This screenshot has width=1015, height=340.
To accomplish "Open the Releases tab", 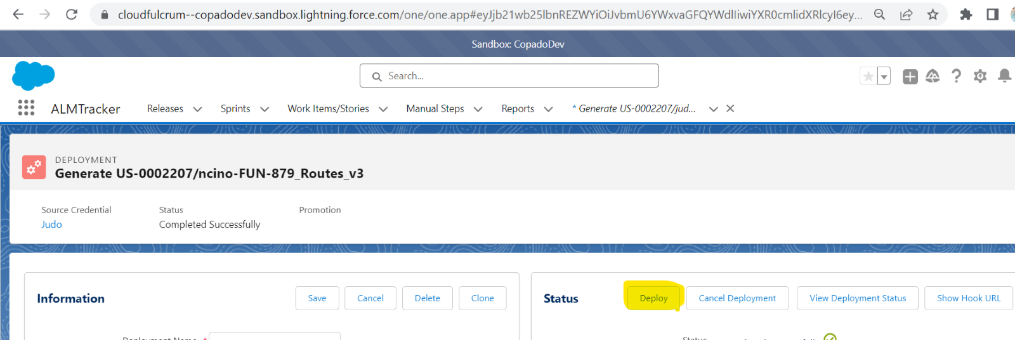I will 165,108.
